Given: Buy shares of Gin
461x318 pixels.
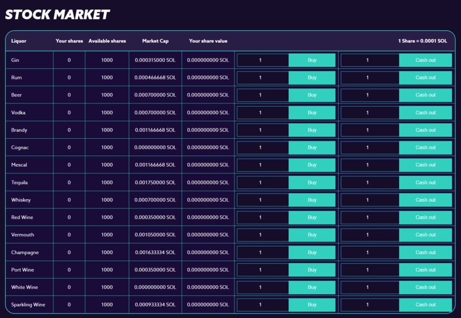Looking at the screenshot, I should coord(312,60).
